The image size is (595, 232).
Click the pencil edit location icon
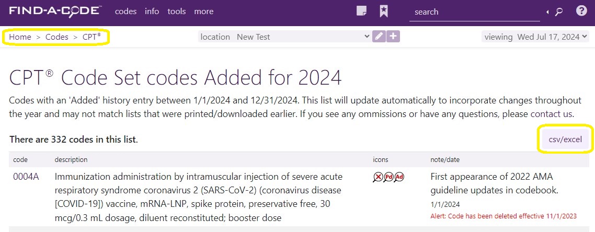(x=379, y=37)
